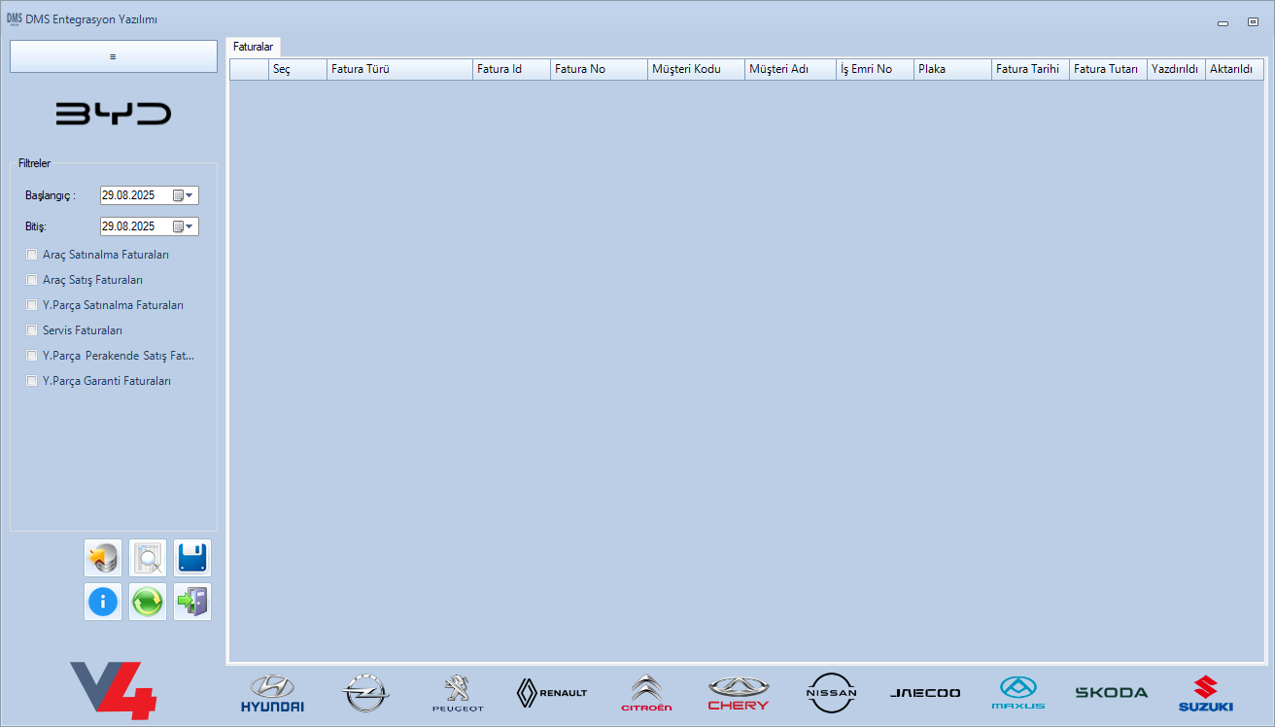Open the blue info icon button
Screen dimensions: 1275x727
click(103, 602)
